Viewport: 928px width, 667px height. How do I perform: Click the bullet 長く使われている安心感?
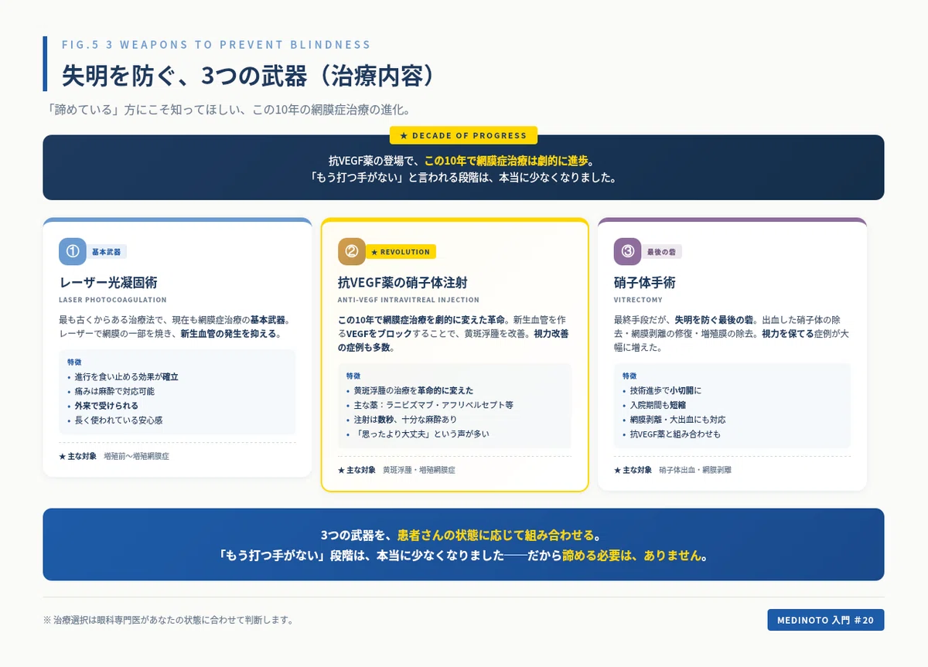(x=118, y=420)
